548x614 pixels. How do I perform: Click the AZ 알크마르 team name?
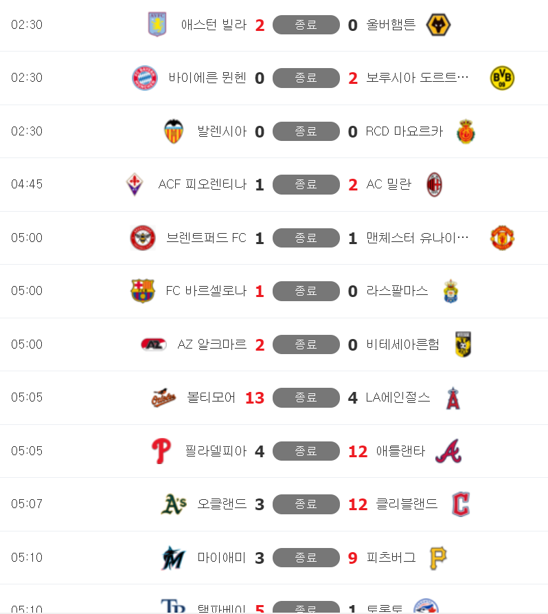pos(212,344)
